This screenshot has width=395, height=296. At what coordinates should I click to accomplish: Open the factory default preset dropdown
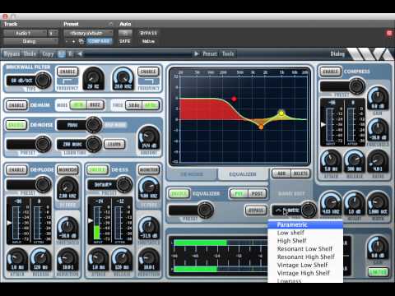coord(88,33)
